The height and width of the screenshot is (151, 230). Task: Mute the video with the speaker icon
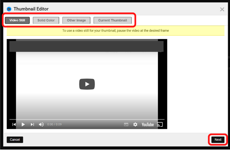41,125
